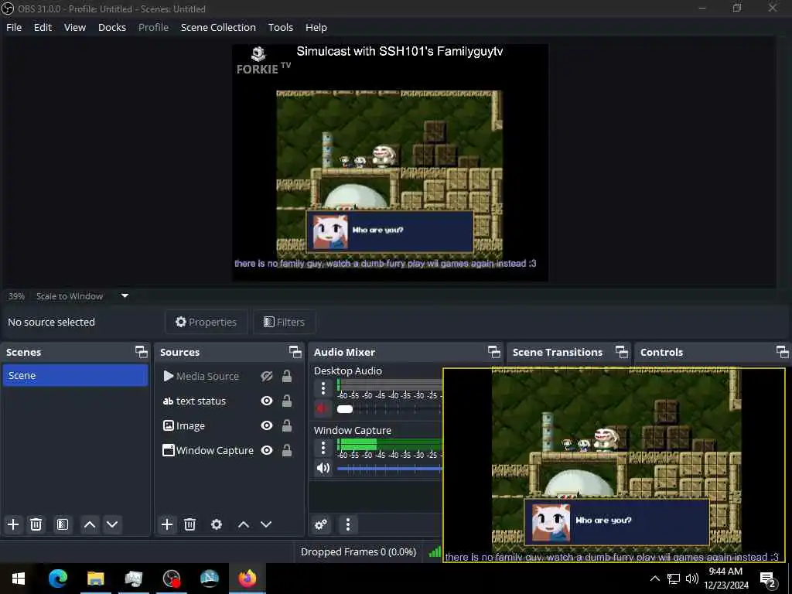
Task: Open Desktop Audio options menu
Action: click(323, 388)
